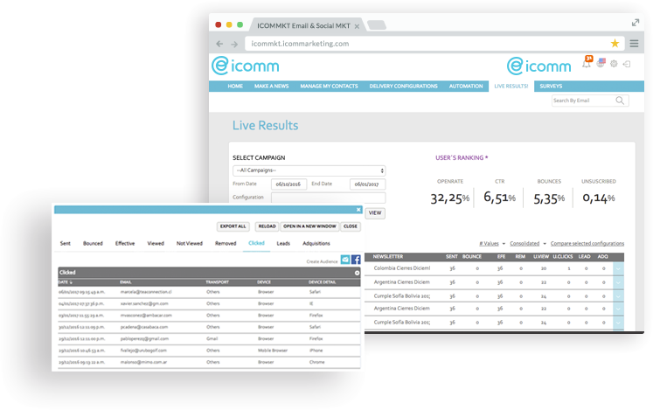Click the Configuration input field
Viewport: 653px width, 410px height.
(328, 198)
